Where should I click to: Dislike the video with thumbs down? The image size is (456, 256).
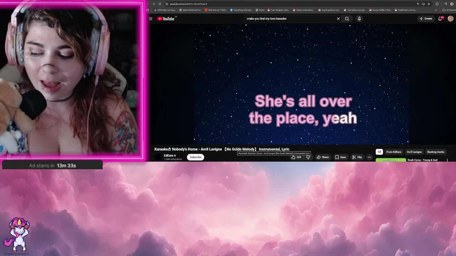coord(308,157)
